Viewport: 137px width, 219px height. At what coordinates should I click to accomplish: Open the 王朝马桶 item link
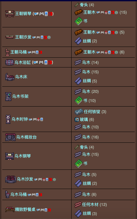19,52
